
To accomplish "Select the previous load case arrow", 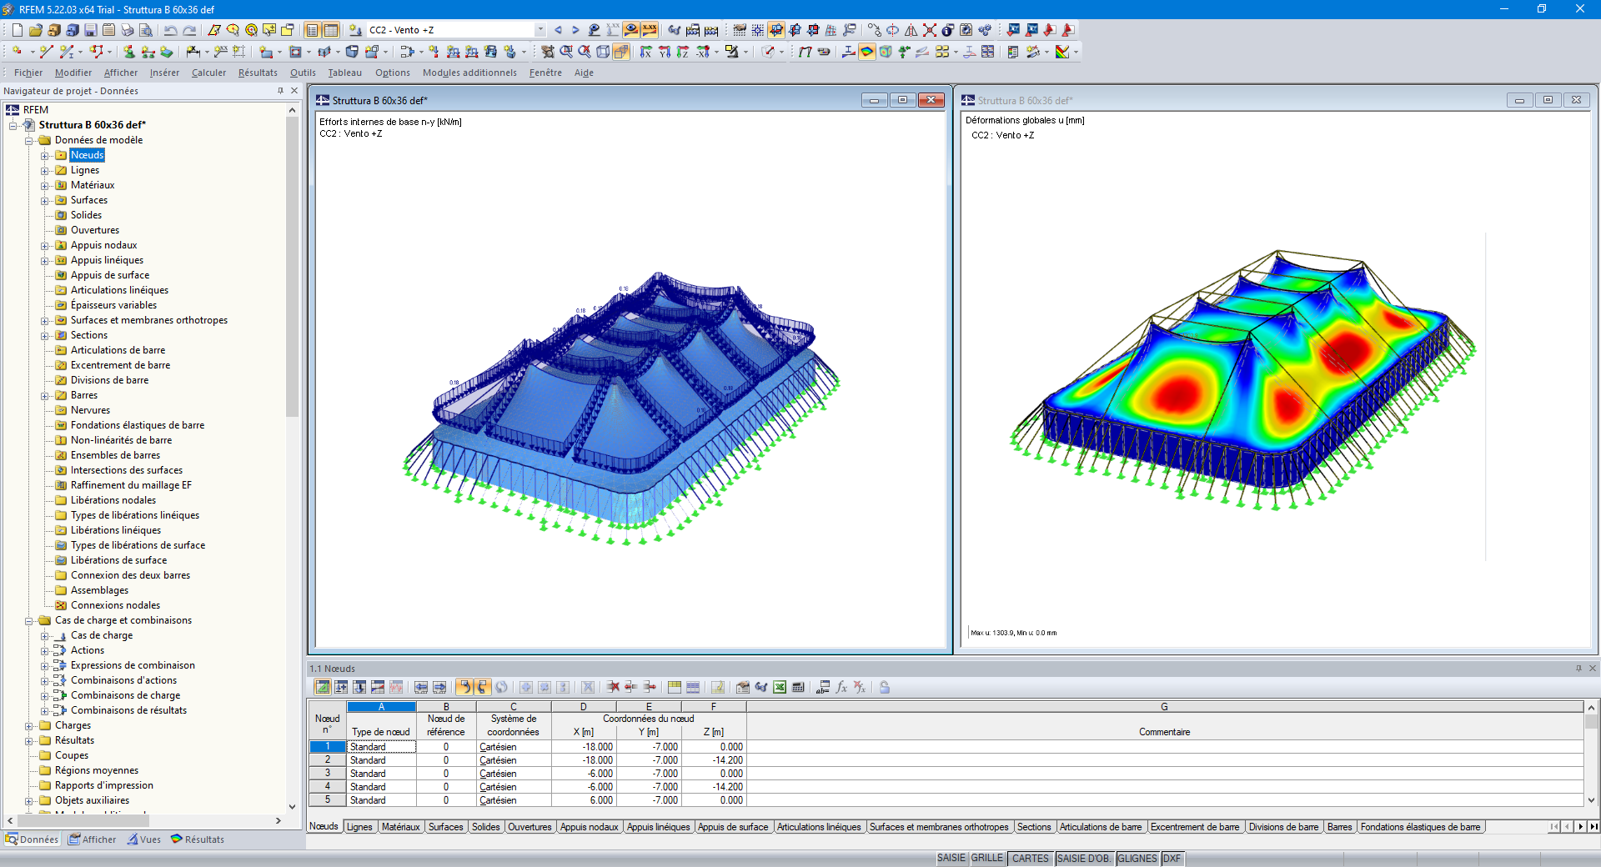I will 558,30.
